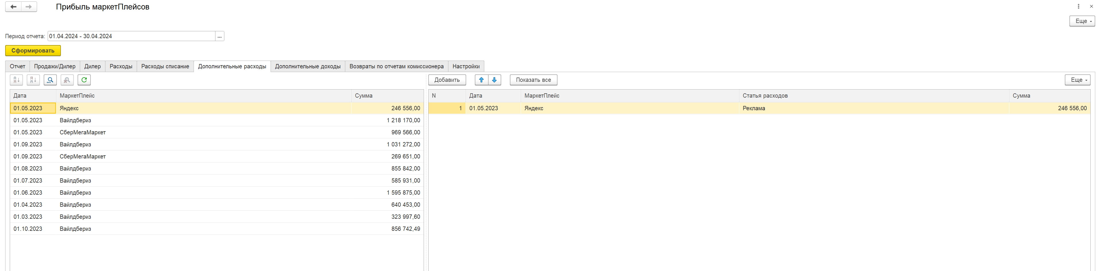This screenshot has height=271, width=1103.
Task: Open the Дополнительные доходы tab
Action: (307, 66)
